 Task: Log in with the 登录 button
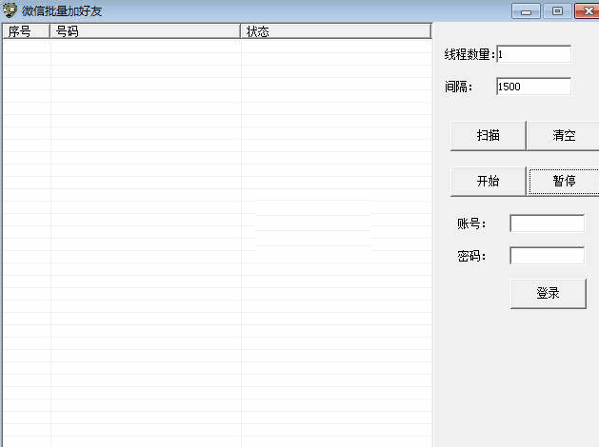[548, 293]
